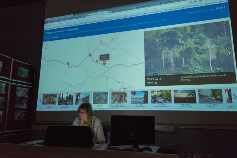The image size is (237, 158).
Task: Open the deredactie.be bookmark
Action: [x=79, y=24]
